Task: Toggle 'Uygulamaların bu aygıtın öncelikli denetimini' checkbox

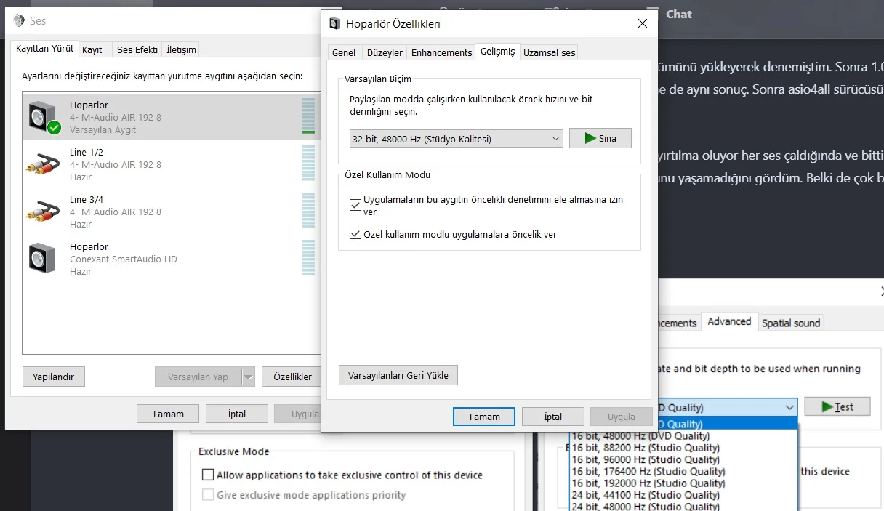Action: 355,205
